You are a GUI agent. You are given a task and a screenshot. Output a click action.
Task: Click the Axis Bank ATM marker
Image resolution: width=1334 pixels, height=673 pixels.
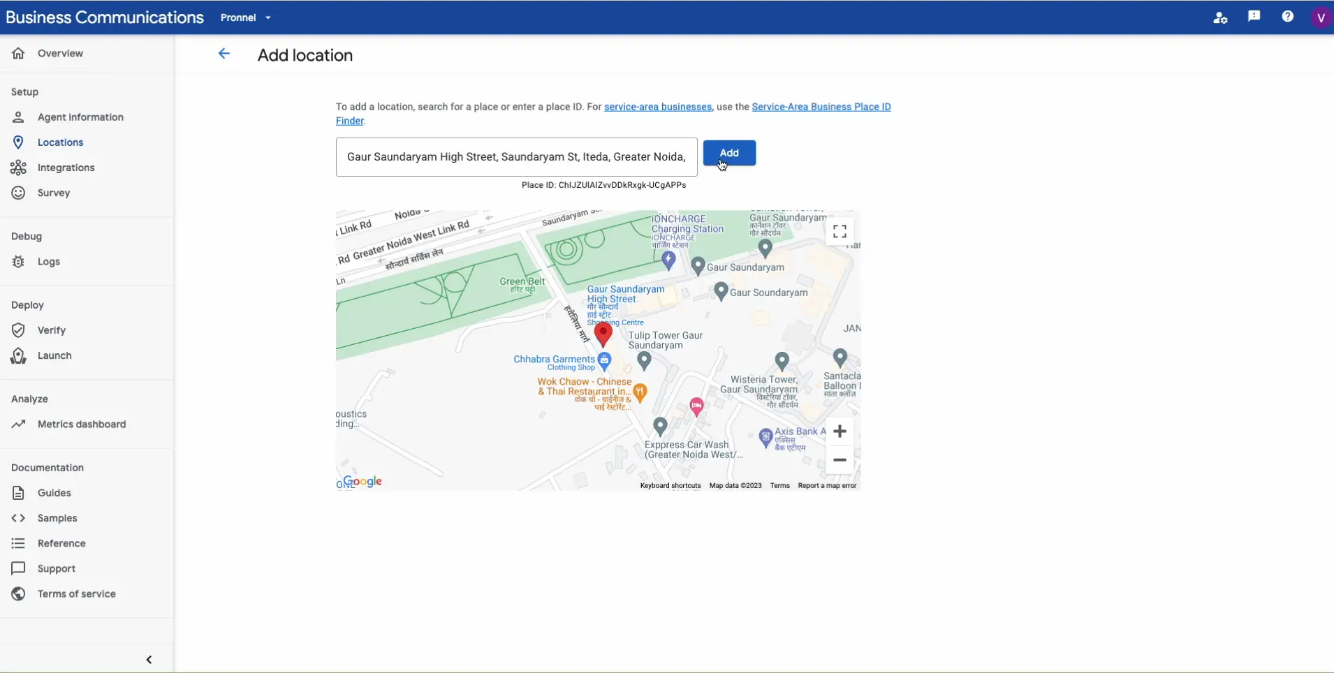(x=765, y=438)
